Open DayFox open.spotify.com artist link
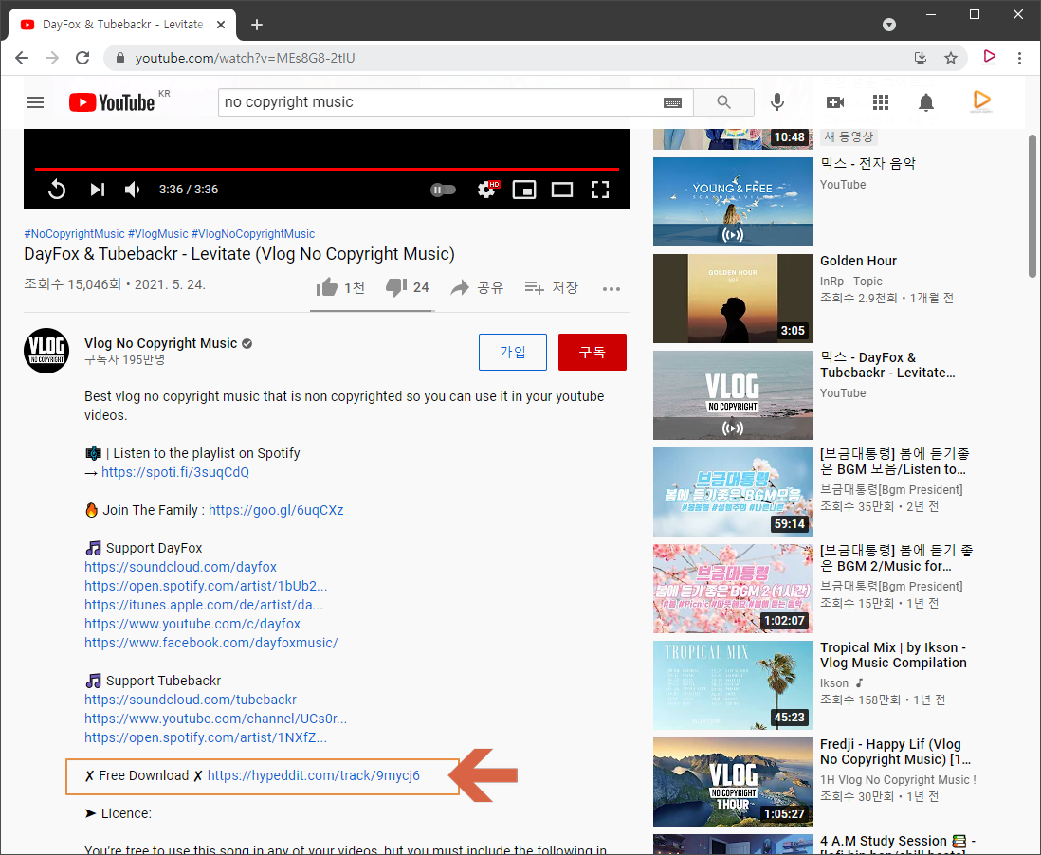The image size is (1041, 855). click(x=206, y=586)
